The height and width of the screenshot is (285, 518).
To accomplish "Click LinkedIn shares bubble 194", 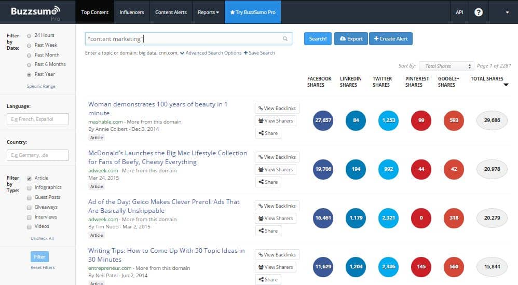I will point(356,169).
